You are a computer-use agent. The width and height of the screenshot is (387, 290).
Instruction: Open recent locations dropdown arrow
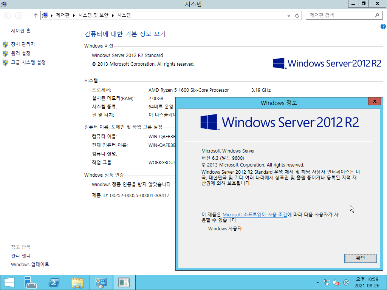pos(27,15)
